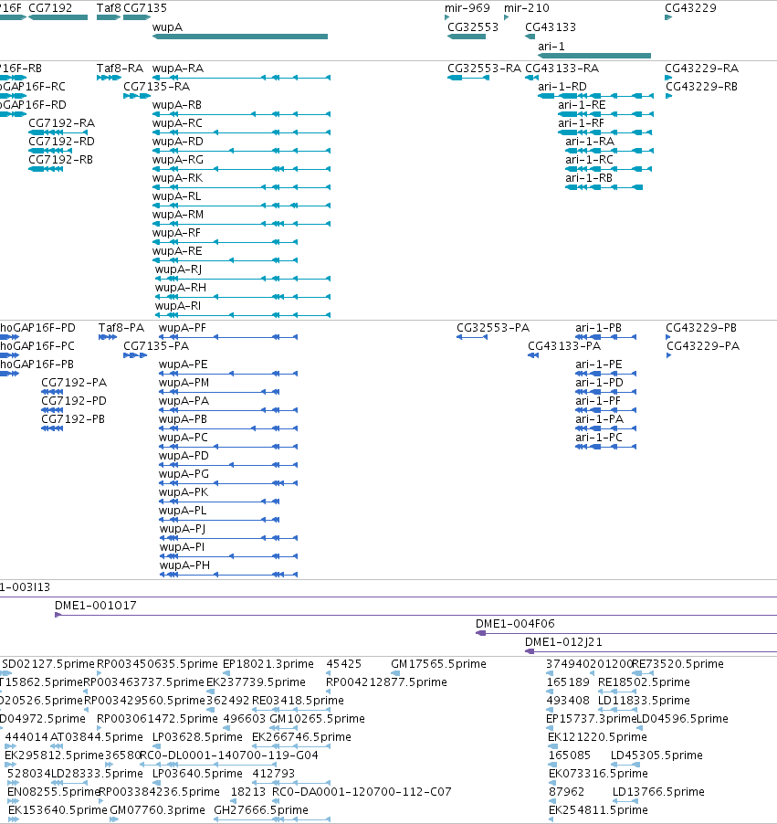777x824 pixels.
Task: Open the ari-1-RE transcript
Action: [582, 104]
